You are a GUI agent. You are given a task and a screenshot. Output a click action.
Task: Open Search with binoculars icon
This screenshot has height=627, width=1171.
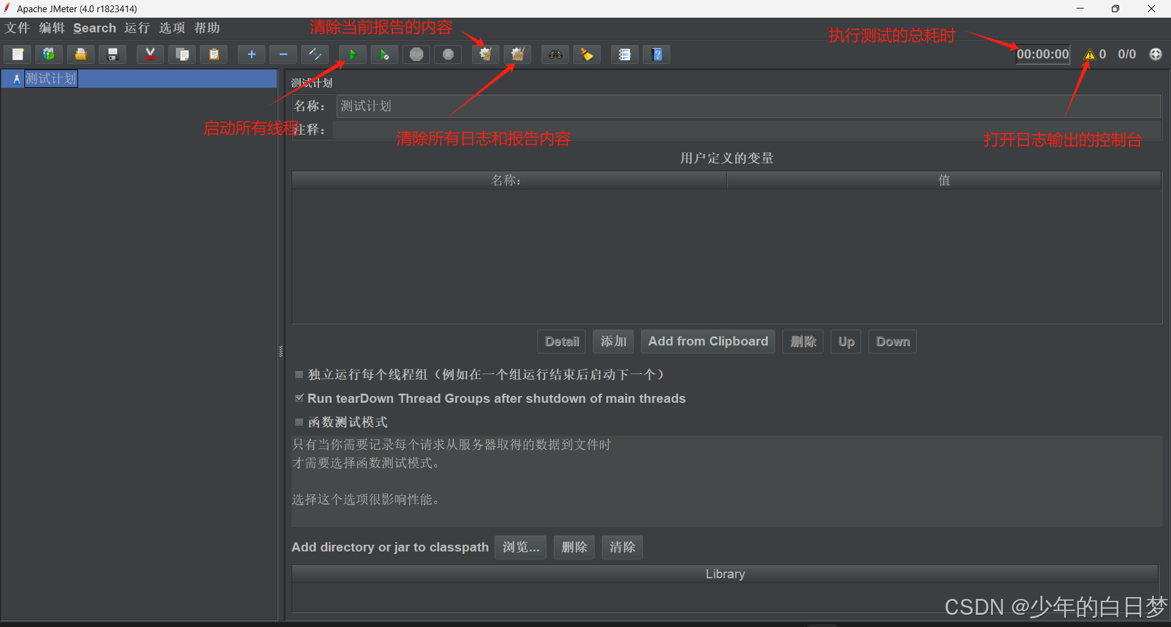click(x=555, y=54)
